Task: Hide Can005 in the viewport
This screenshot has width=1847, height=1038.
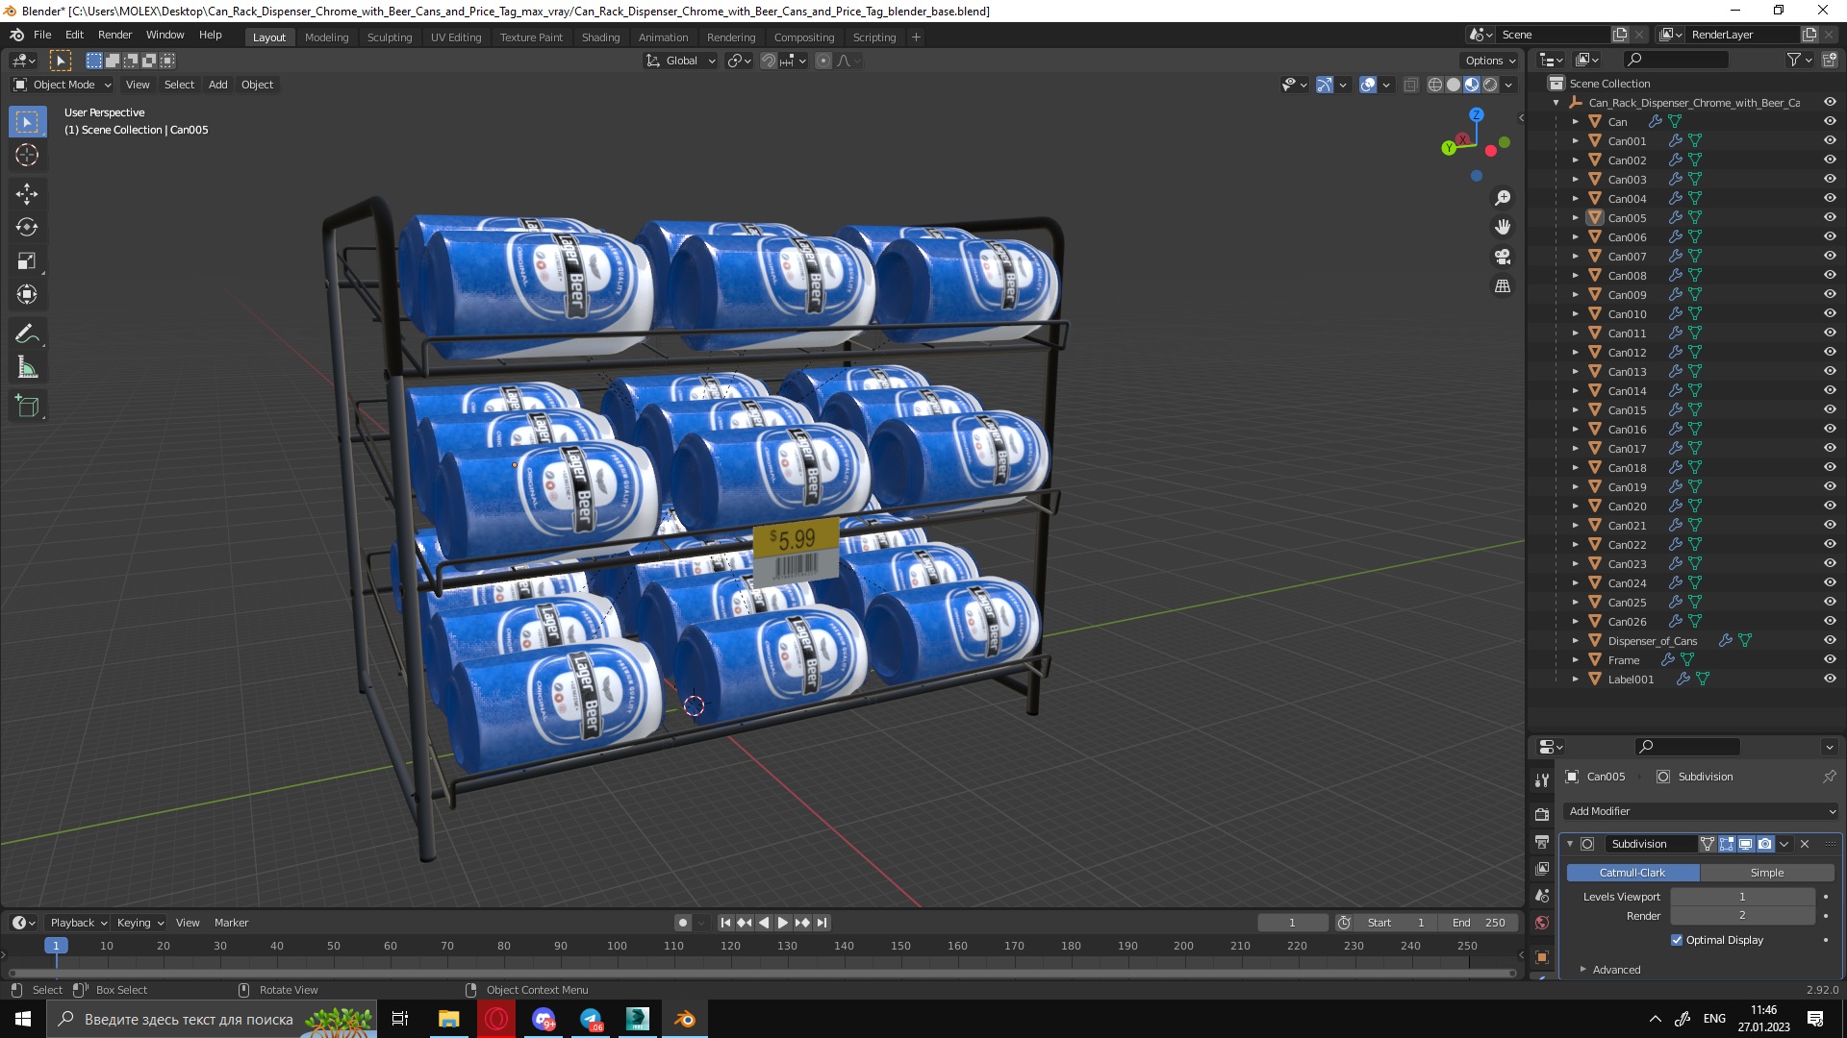Action: (1830, 217)
